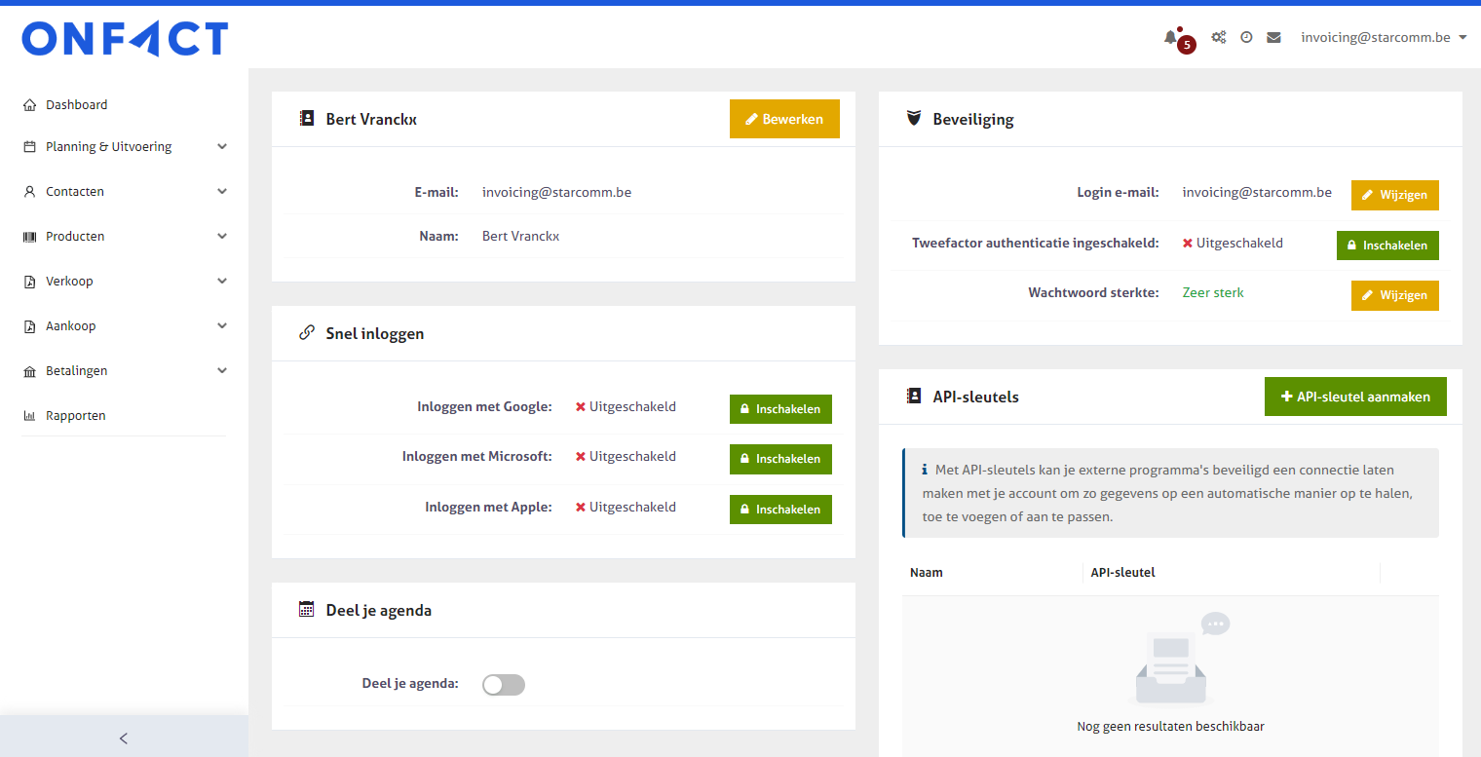
Task: Enable Inloggen met Google
Action: [780, 409]
